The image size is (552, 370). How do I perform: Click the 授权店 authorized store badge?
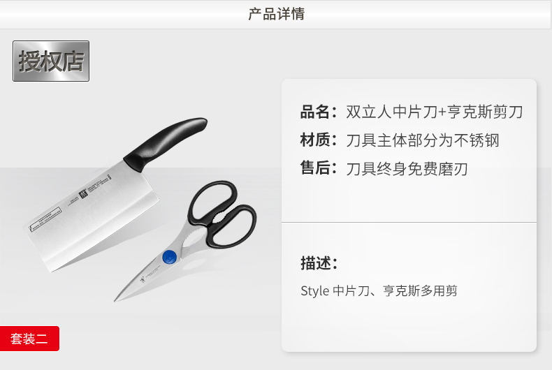click(51, 61)
